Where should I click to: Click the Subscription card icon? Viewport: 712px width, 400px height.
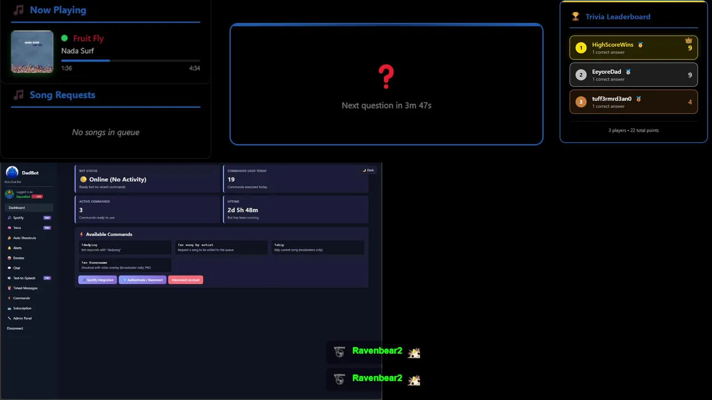[9, 308]
